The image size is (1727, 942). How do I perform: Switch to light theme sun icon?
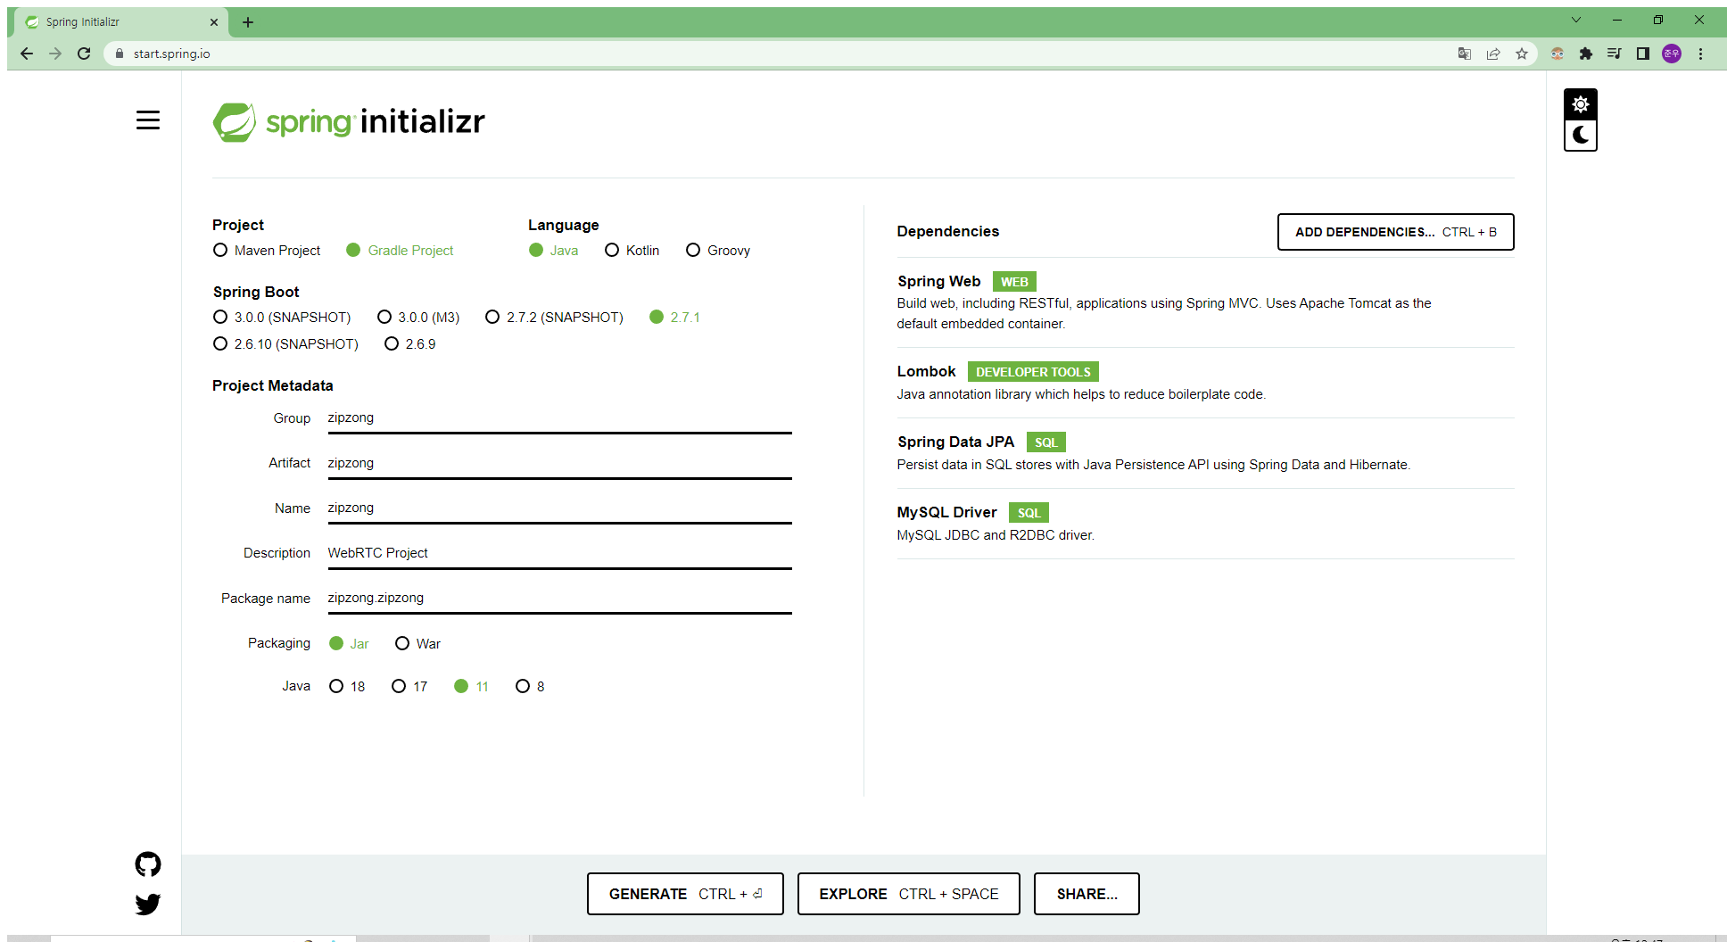1580,104
